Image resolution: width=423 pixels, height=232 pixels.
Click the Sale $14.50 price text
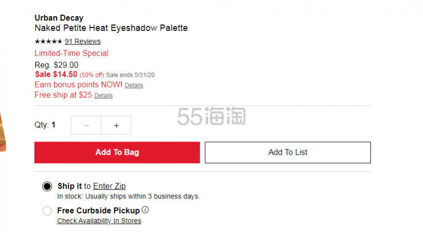[56, 74]
